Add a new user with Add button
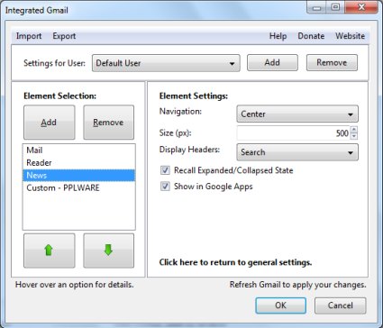The height and width of the screenshot is (328, 383). 272,62
